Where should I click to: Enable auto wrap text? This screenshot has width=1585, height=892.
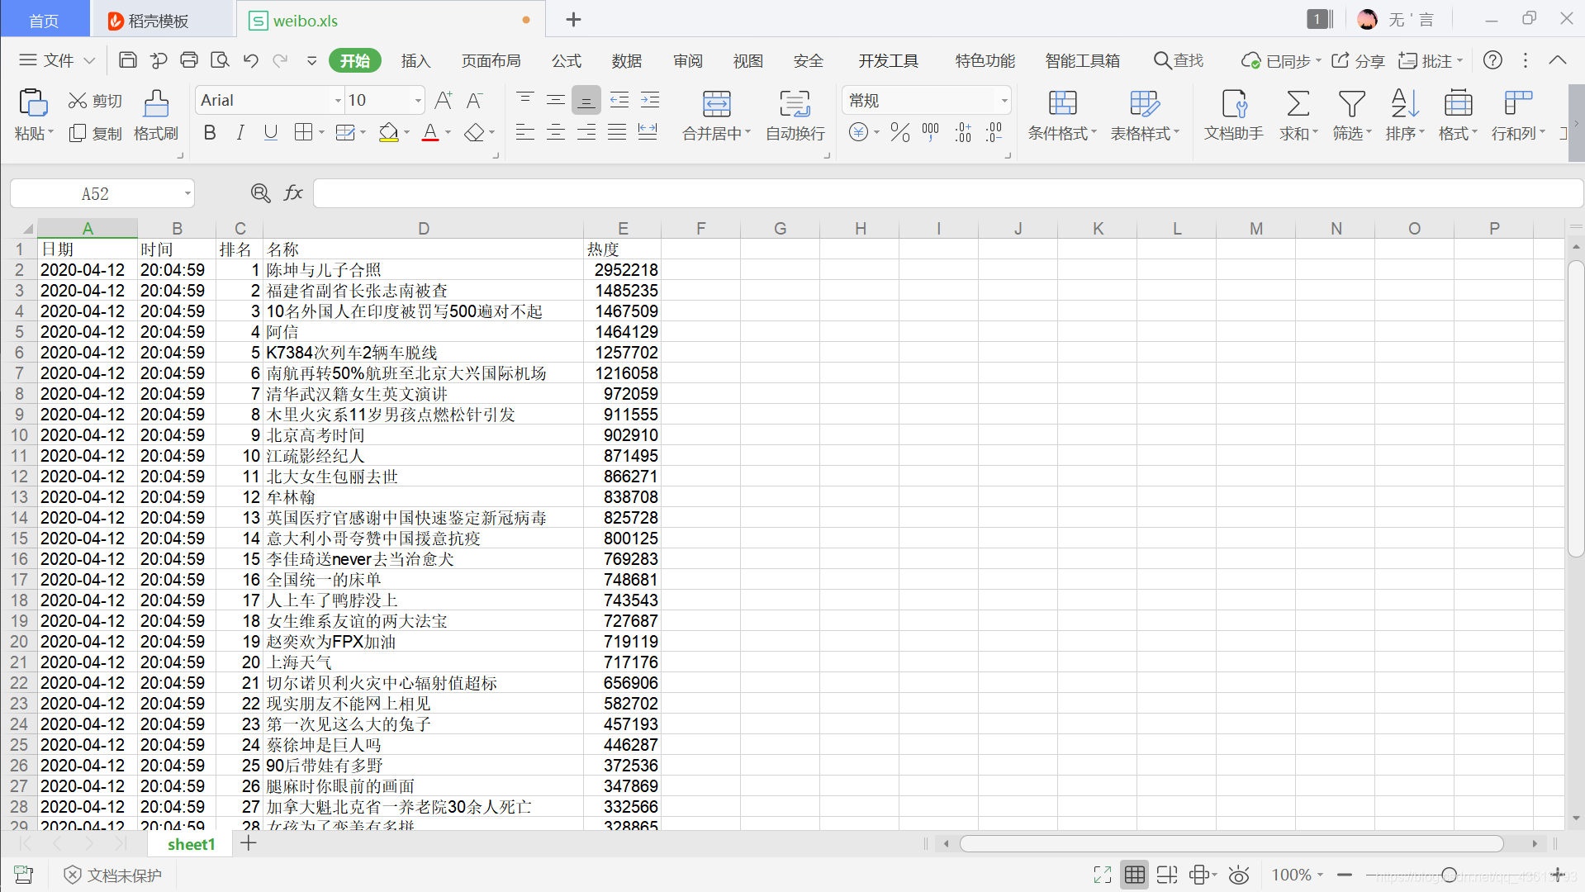tap(795, 116)
